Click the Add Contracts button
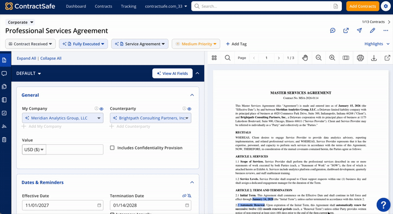The image size is (393, 214). coord(362,6)
